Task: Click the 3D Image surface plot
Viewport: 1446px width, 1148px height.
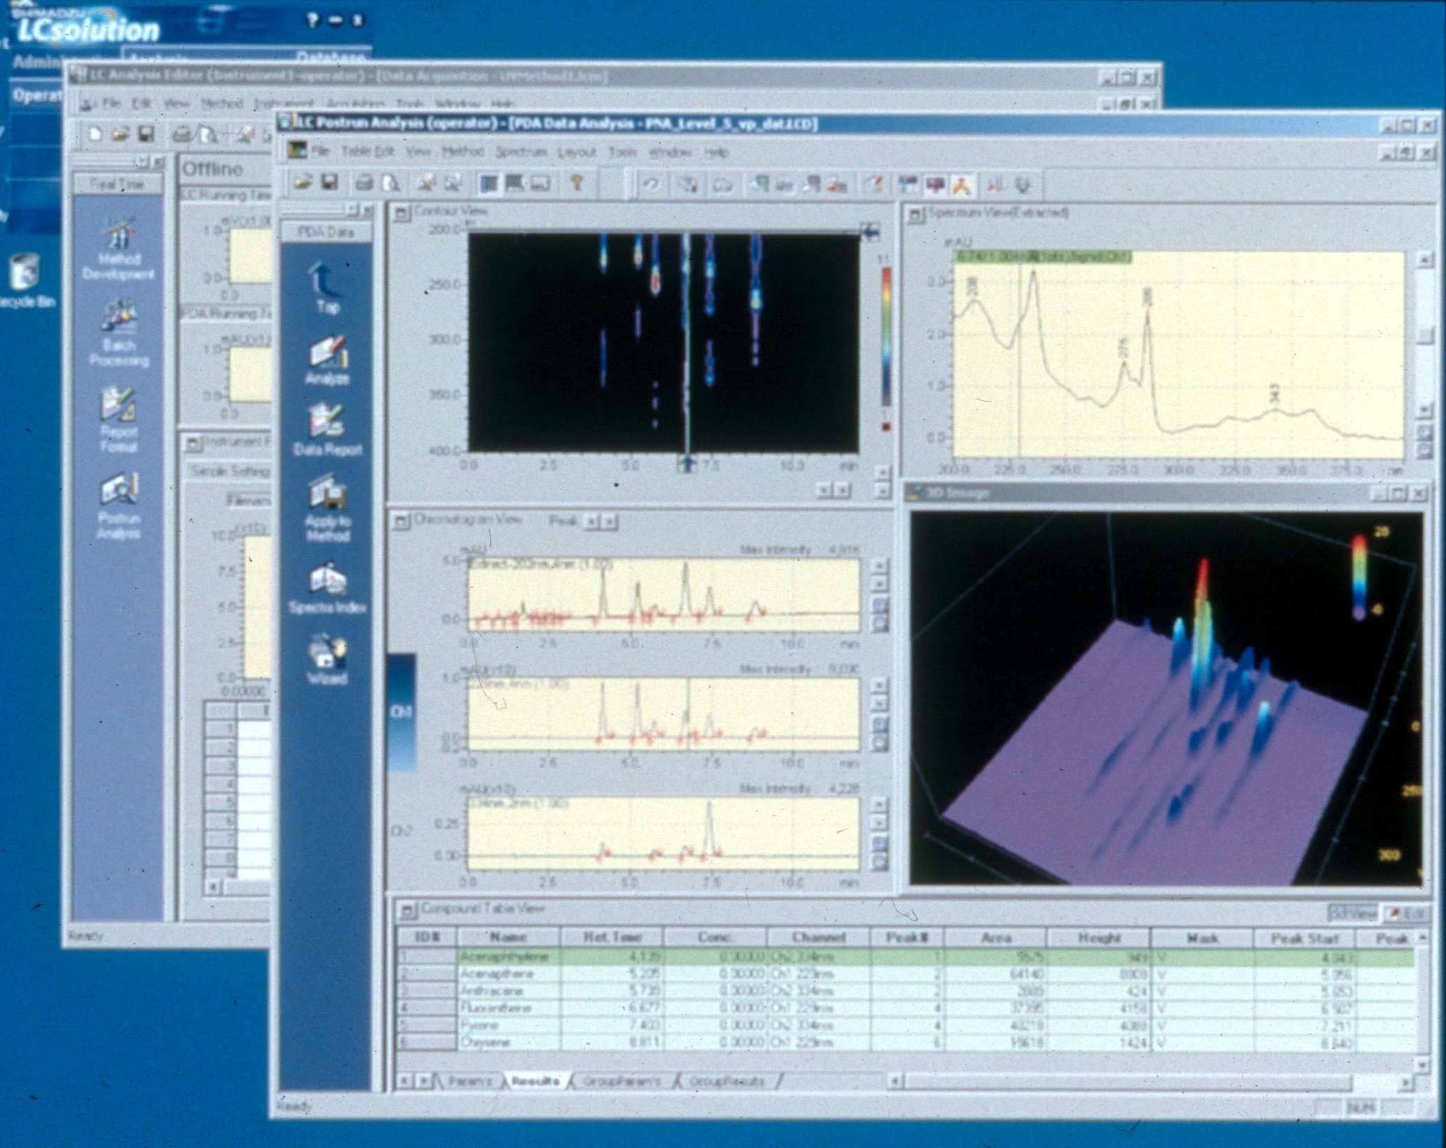Action: point(1165,700)
